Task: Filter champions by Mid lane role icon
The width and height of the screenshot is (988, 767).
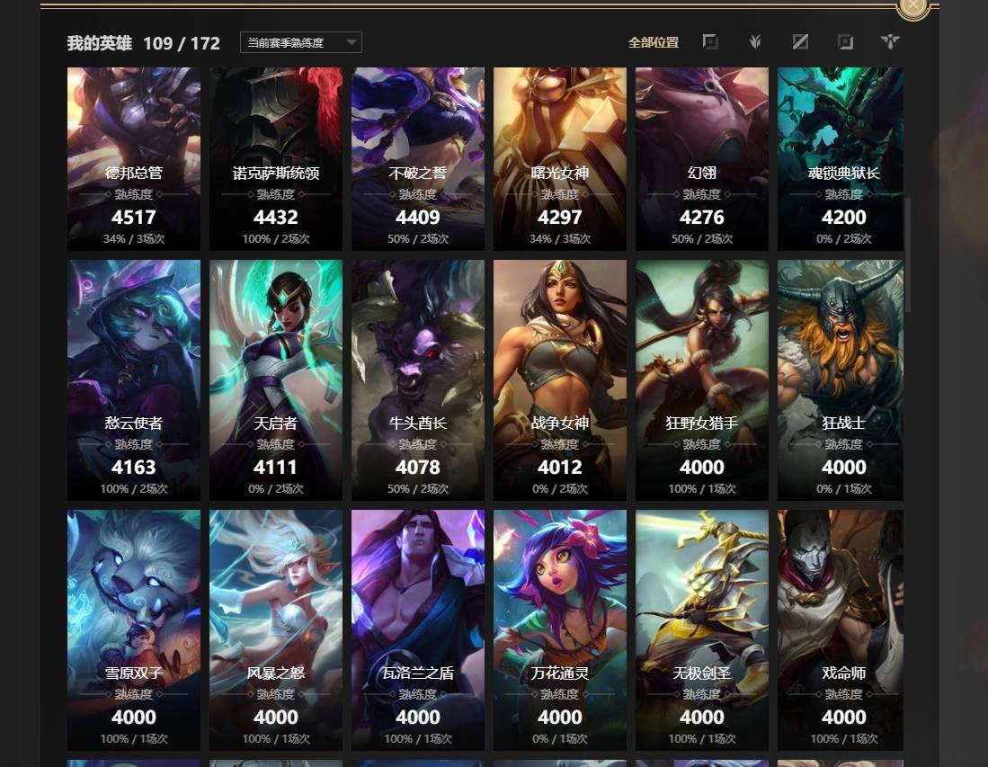Action: pos(800,42)
